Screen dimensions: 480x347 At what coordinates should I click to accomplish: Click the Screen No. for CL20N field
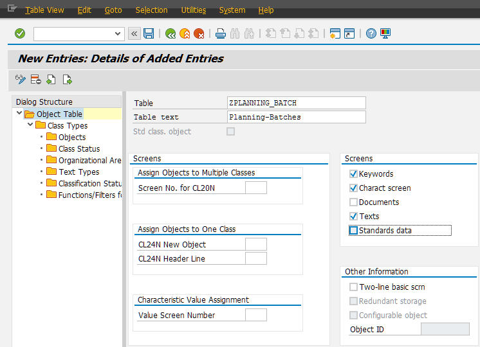point(256,188)
